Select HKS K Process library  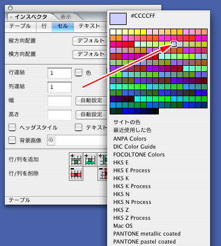pyautogui.click(x=132, y=186)
